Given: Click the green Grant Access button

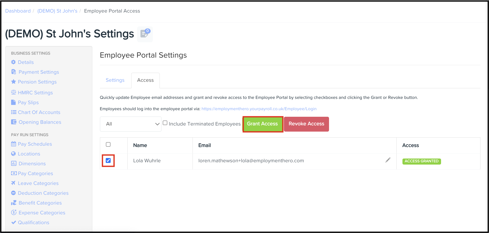Looking at the screenshot, I should point(262,124).
